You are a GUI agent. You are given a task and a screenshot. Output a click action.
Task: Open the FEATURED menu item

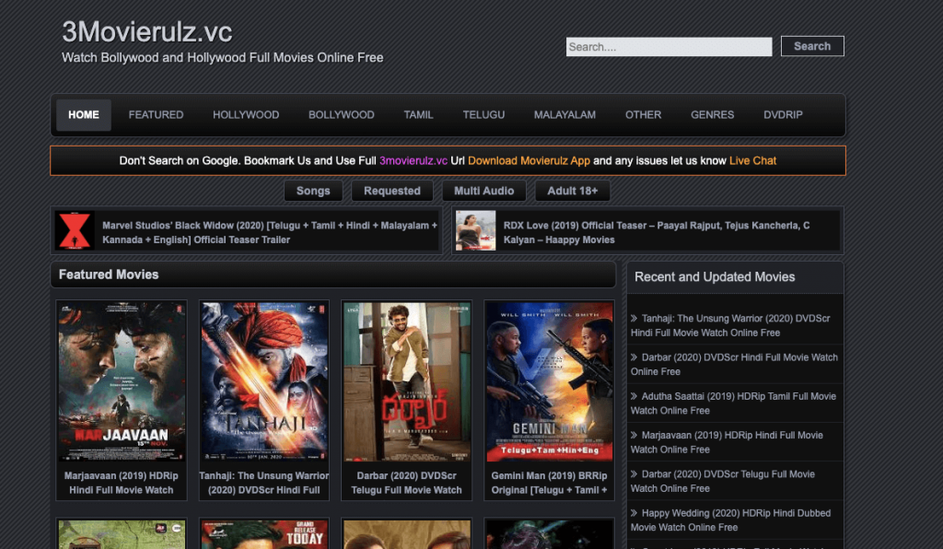tap(156, 115)
